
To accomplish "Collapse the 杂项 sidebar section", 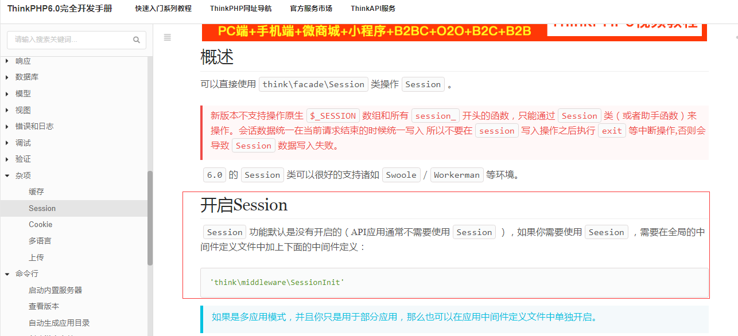I will 24,175.
